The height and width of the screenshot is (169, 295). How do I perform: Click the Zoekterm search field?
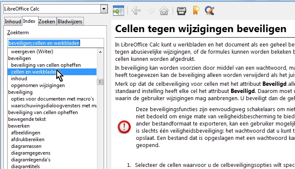pos(55,43)
